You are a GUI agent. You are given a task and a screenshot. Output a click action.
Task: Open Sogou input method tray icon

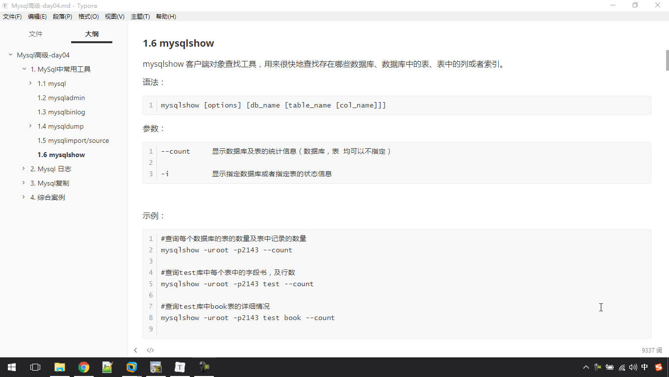click(658, 367)
